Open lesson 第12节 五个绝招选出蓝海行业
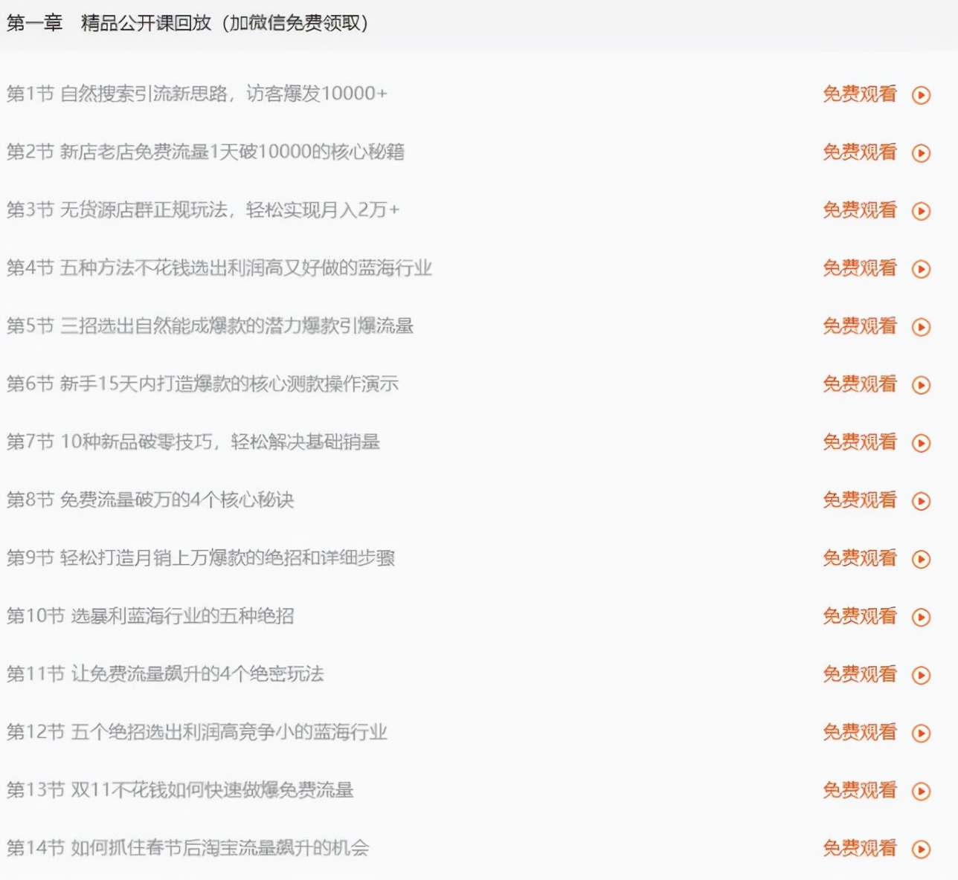This screenshot has height=880, width=958. pyautogui.click(x=197, y=731)
